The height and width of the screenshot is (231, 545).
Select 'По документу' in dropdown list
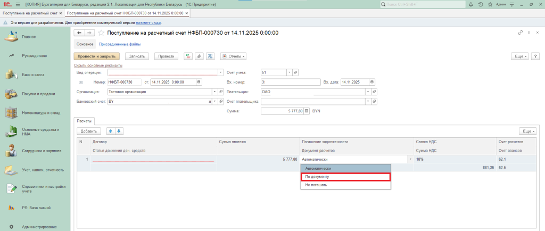346,177
